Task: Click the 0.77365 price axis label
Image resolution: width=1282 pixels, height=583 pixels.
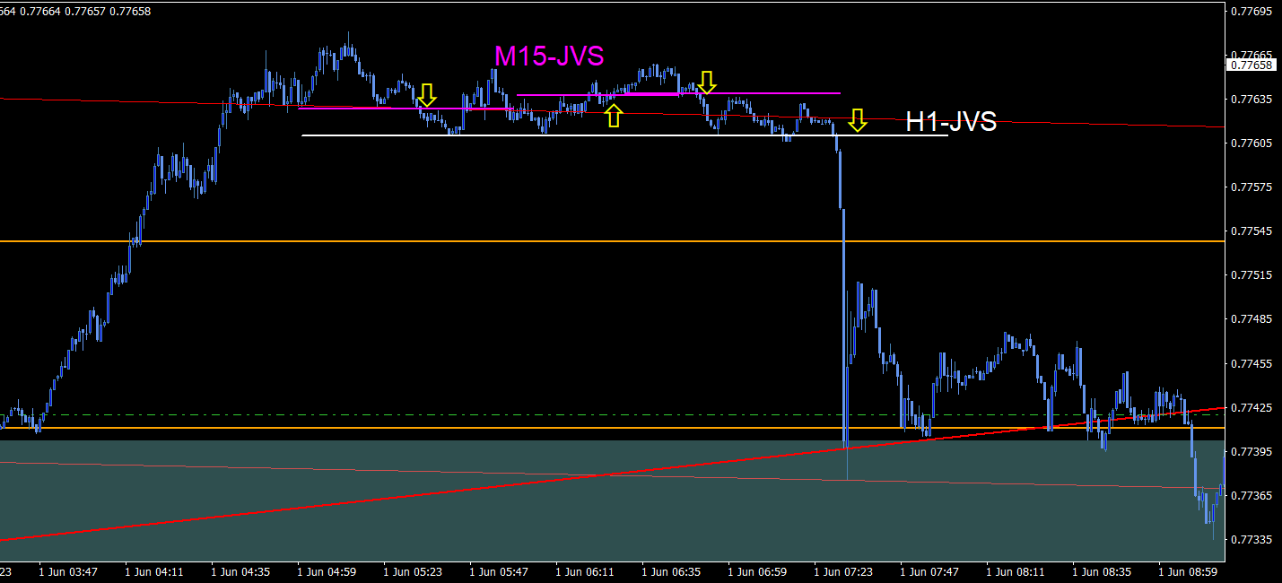Action: 1253,496
